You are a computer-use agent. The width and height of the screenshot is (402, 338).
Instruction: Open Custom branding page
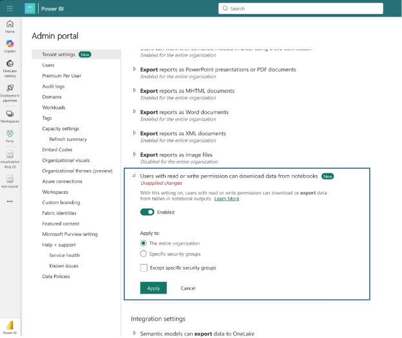click(x=61, y=202)
